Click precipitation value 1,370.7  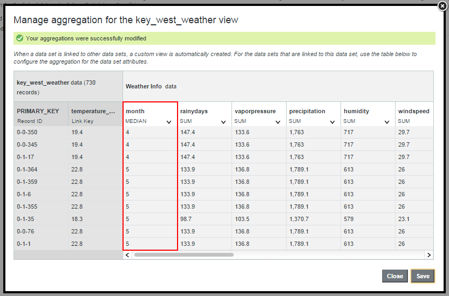point(299,219)
